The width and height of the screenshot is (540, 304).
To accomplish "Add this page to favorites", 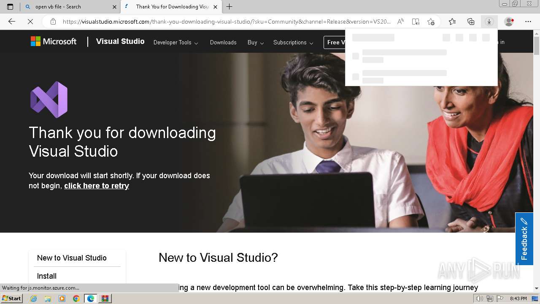I will pos(431,22).
